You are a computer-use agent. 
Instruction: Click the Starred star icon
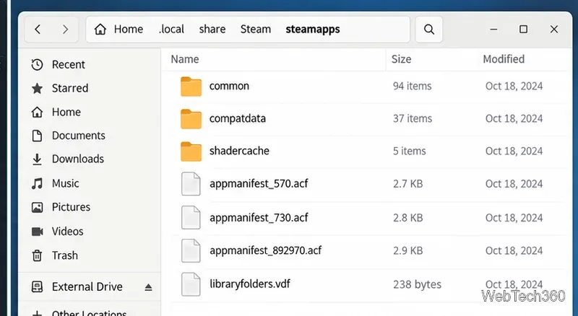point(37,88)
